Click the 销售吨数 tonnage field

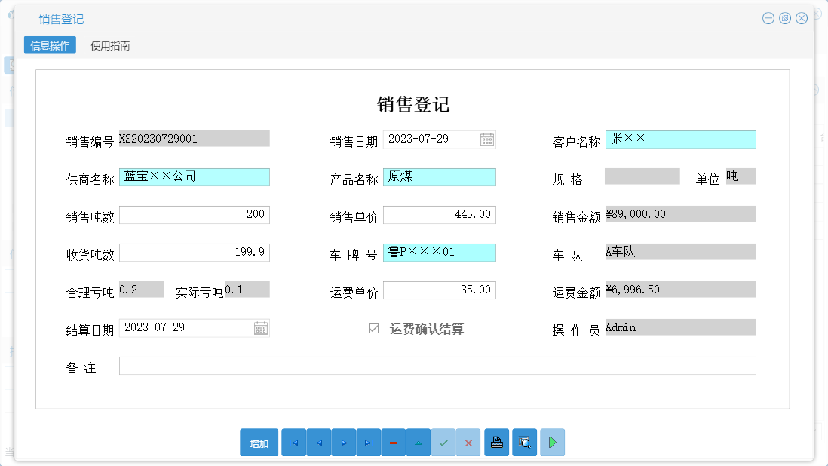coord(194,214)
